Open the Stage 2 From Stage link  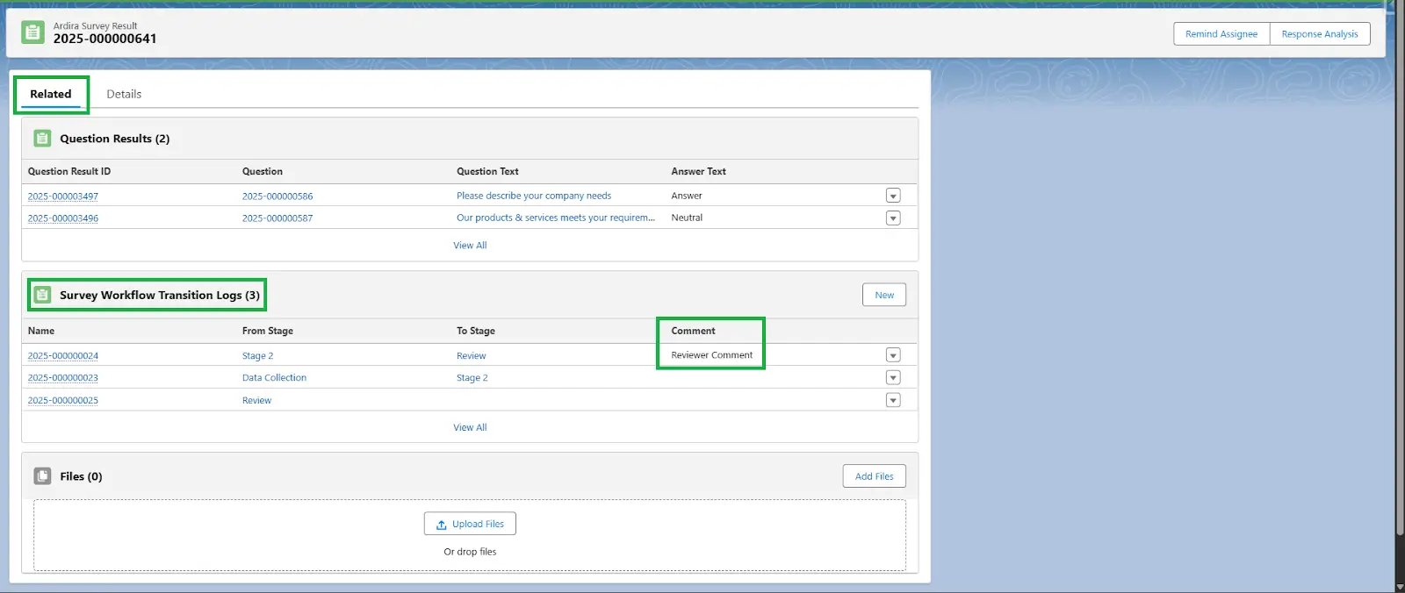click(x=258, y=356)
